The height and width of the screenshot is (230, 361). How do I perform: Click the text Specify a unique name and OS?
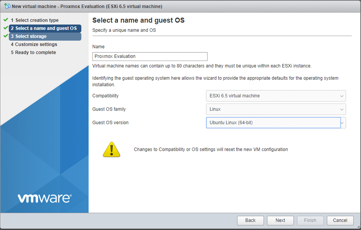(x=124, y=30)
